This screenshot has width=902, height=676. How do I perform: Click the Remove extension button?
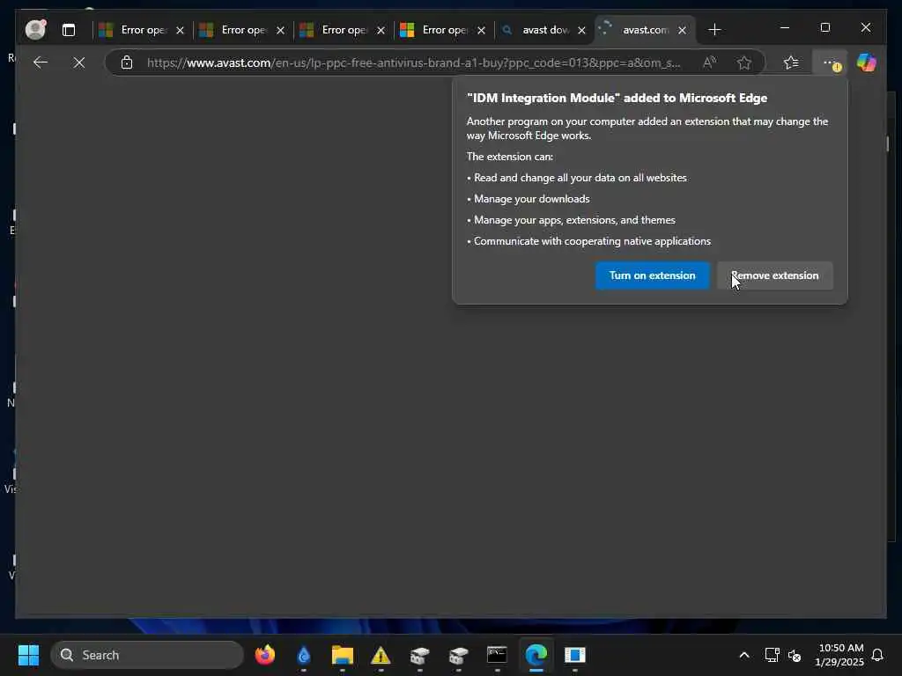click(x=775, y=276)
